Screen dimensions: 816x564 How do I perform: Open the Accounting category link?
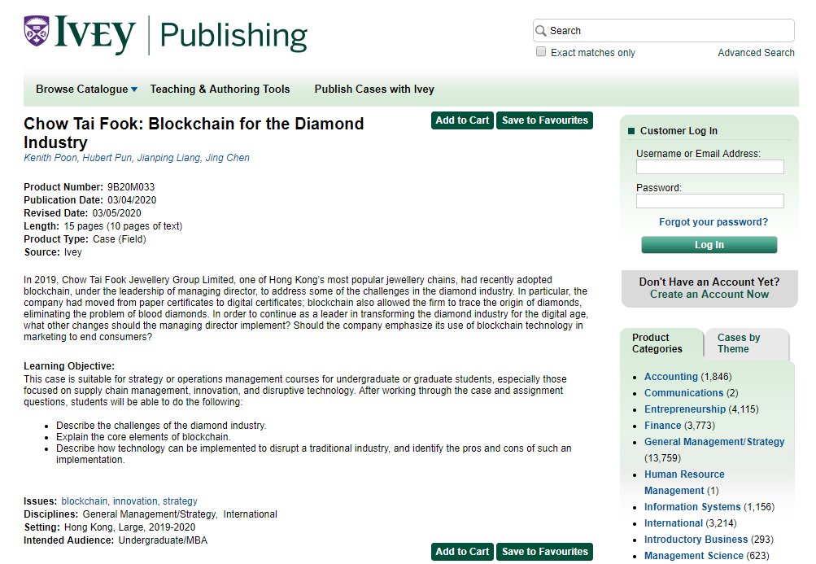[670, 377]
